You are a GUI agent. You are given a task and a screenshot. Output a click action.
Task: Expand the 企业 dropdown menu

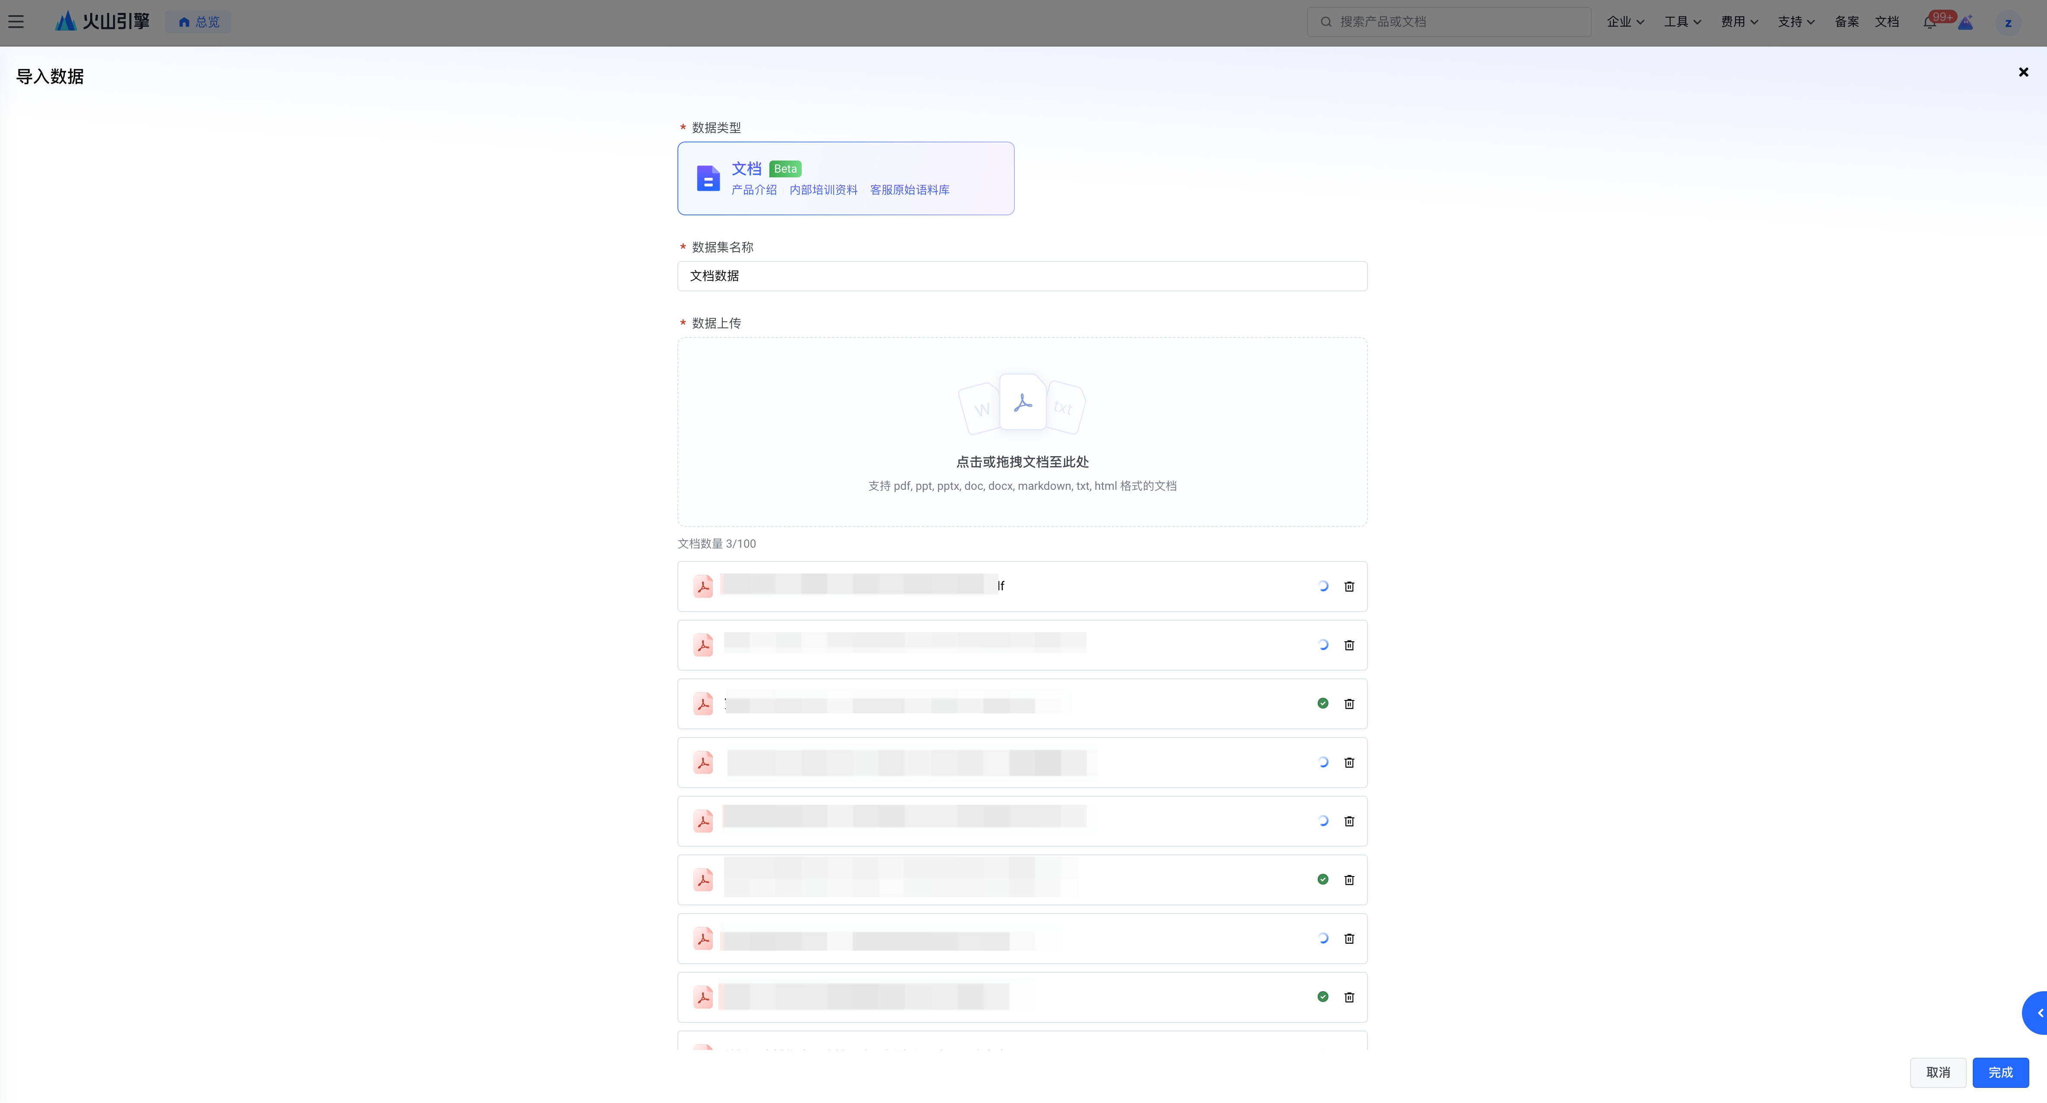tap(1625, 22)
